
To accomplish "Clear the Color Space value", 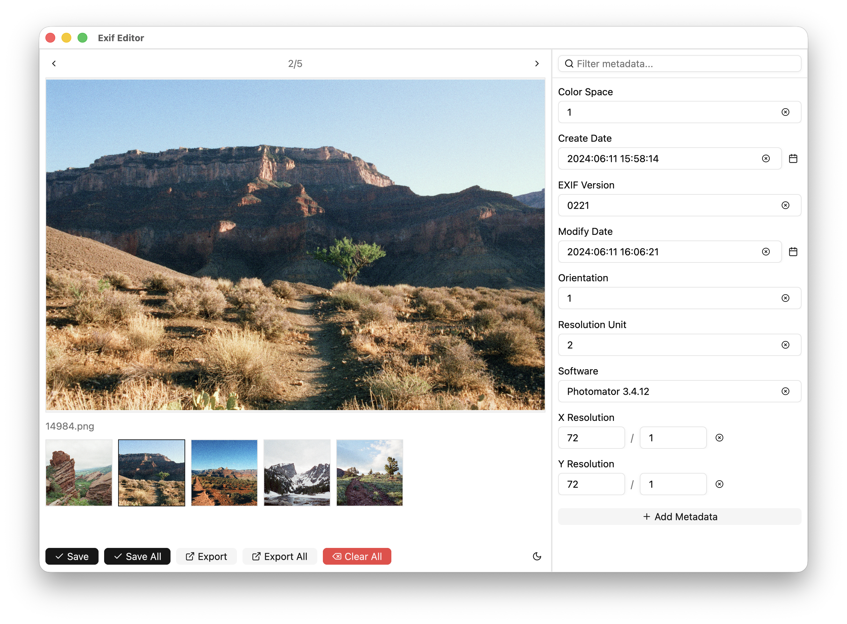I will pos(786,112).
